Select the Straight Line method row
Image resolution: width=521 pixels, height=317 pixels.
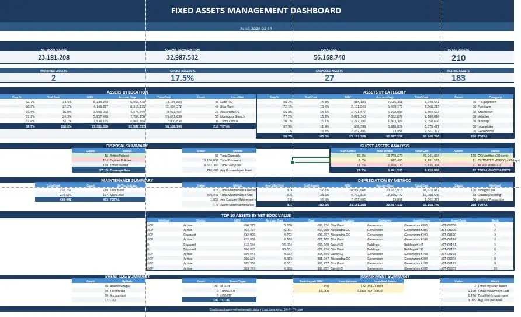click(385, 190)
